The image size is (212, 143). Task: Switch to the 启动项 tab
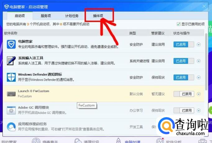(x=20, y=16)
